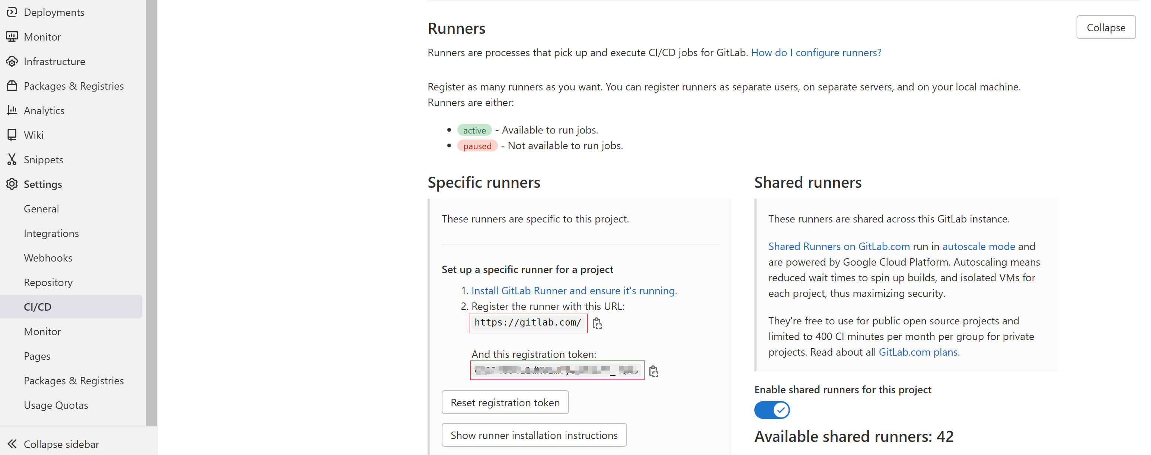Click the https://gitlab.com/ URL field

click(528, 323)
